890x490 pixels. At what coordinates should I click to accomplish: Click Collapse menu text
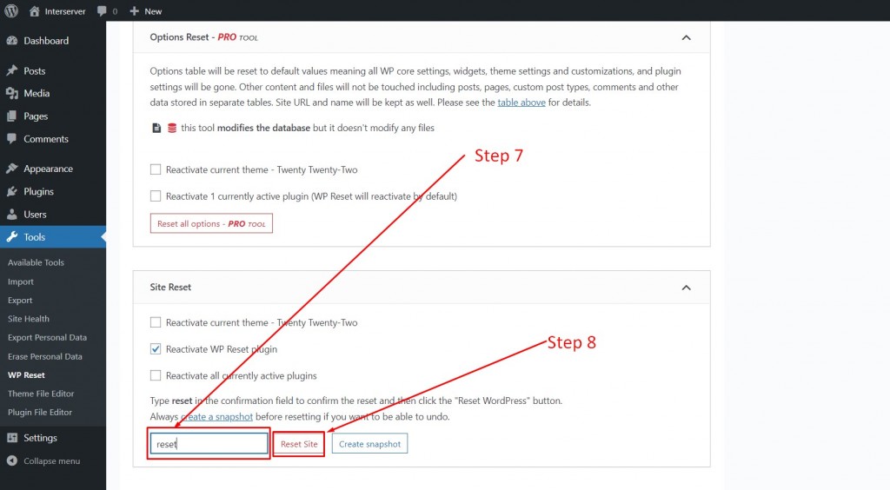point(51,461)
